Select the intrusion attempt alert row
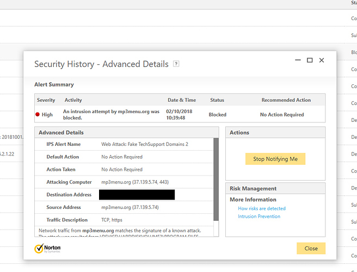This screenshot has height=272, width=357. (180, 114)
